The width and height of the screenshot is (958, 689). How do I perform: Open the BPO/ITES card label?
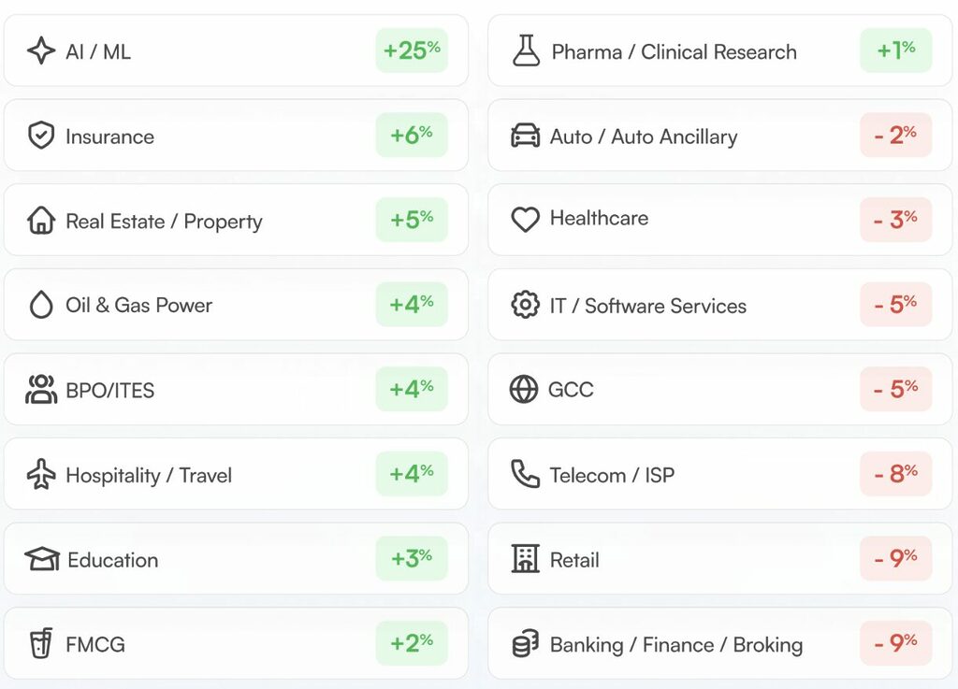pos(110,390)
